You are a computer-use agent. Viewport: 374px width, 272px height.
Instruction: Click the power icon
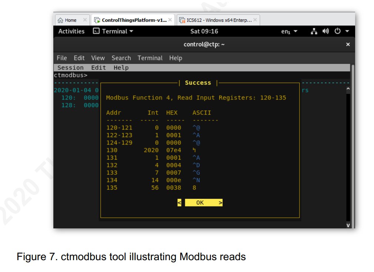[337, 31]
